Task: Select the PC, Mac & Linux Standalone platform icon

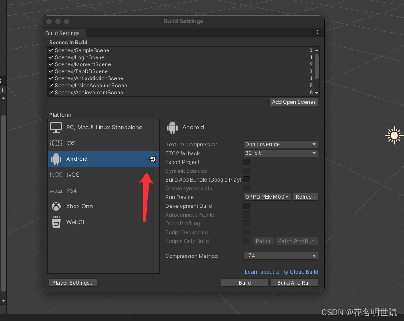Action: [x=56, y=127]
